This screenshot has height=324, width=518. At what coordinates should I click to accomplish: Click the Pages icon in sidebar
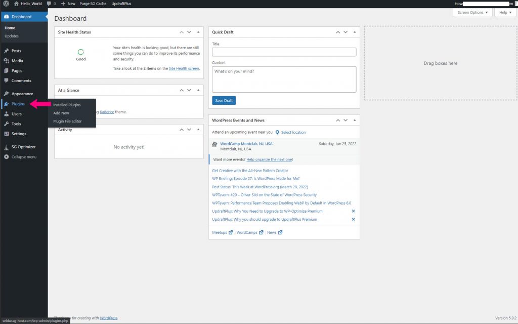click(x=6, y=71)
